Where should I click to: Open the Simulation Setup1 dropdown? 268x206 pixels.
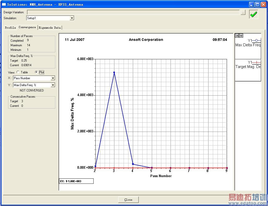coord(72,18)
